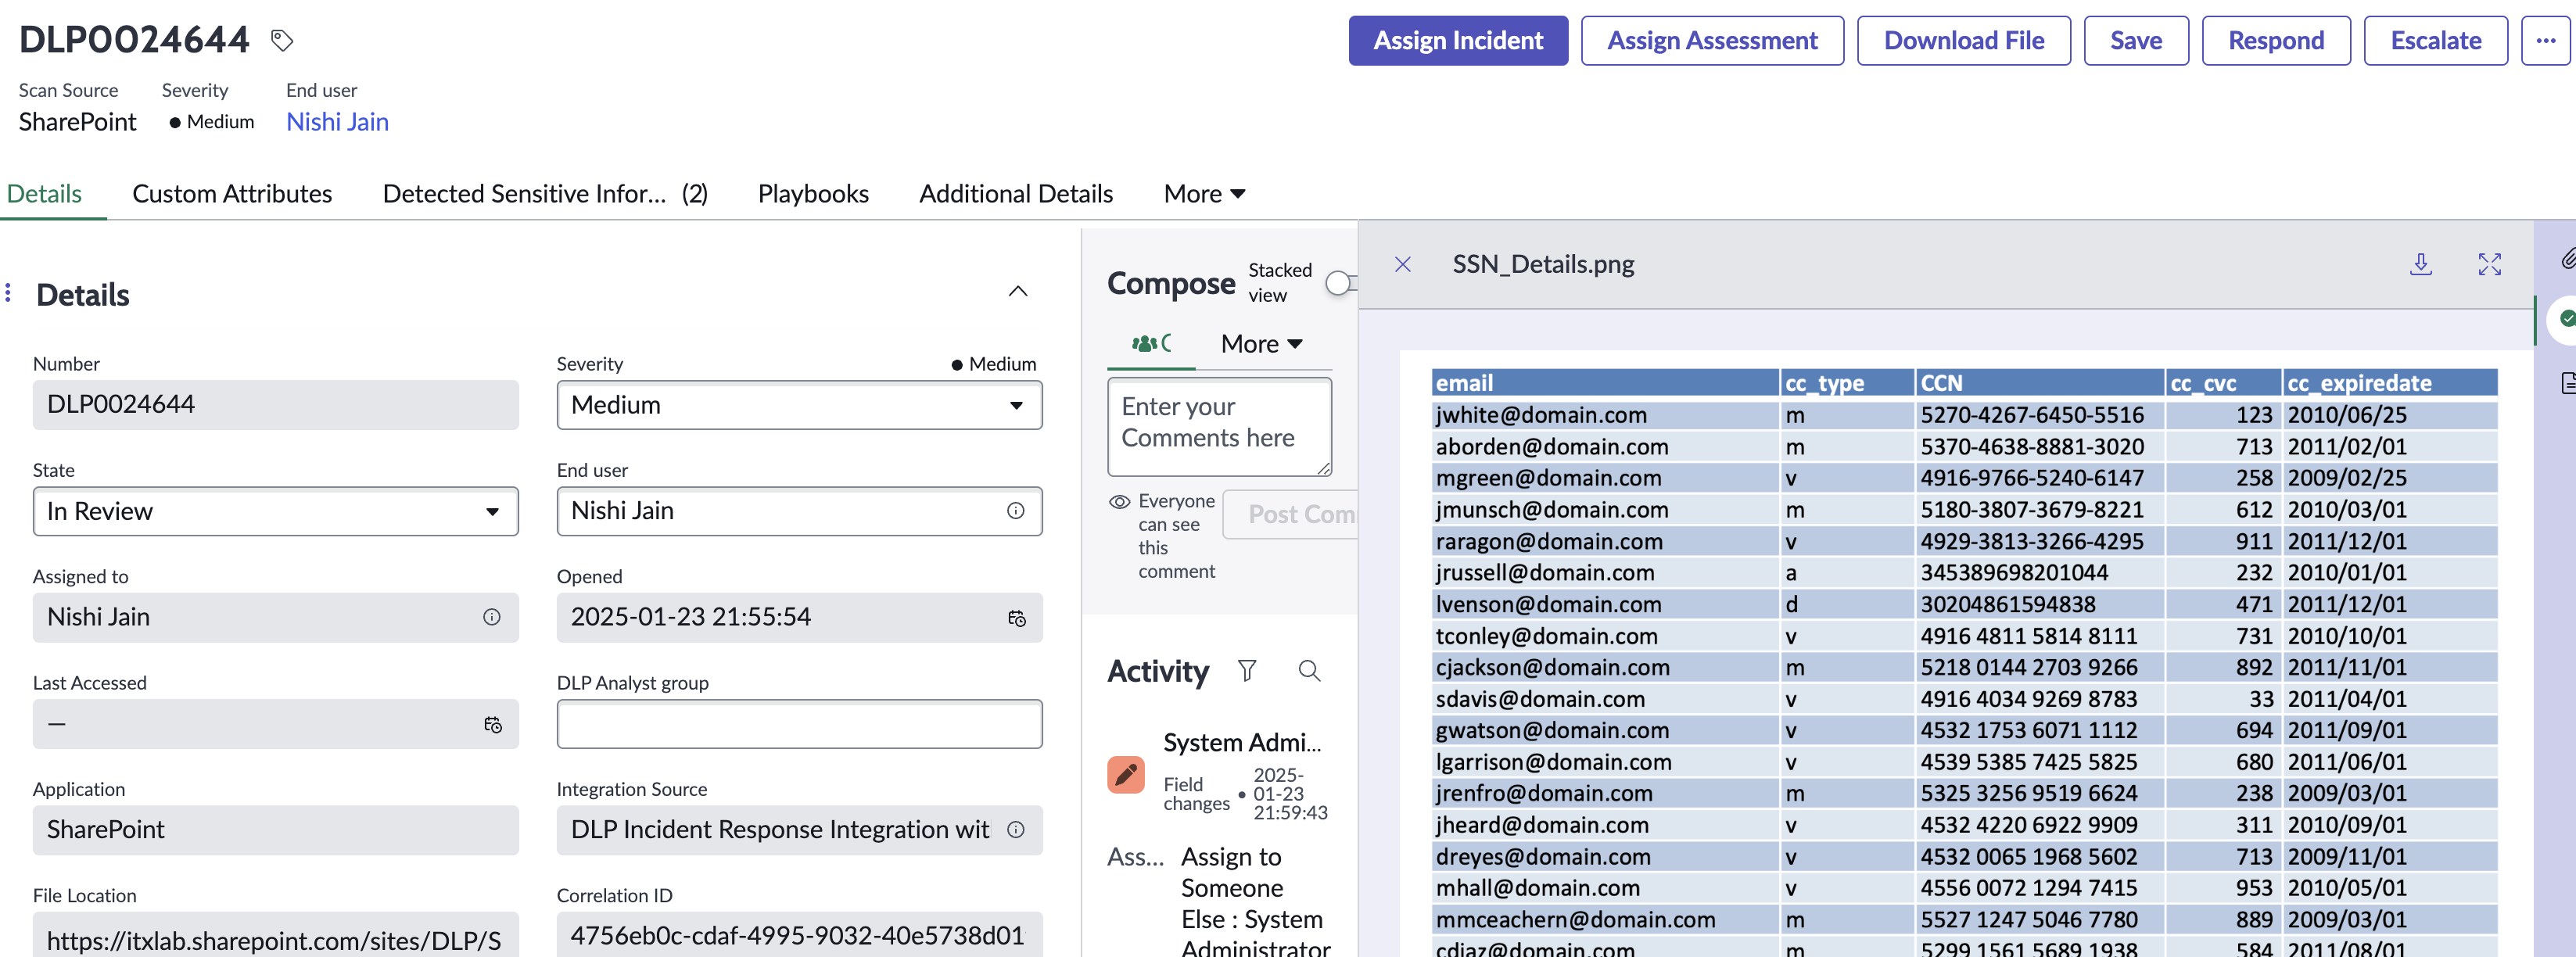Image resolution: width=2576 pixels, height=957 pixels.
Task: Collapse the Details section chevron
Action: click(x=1017, y=292)
